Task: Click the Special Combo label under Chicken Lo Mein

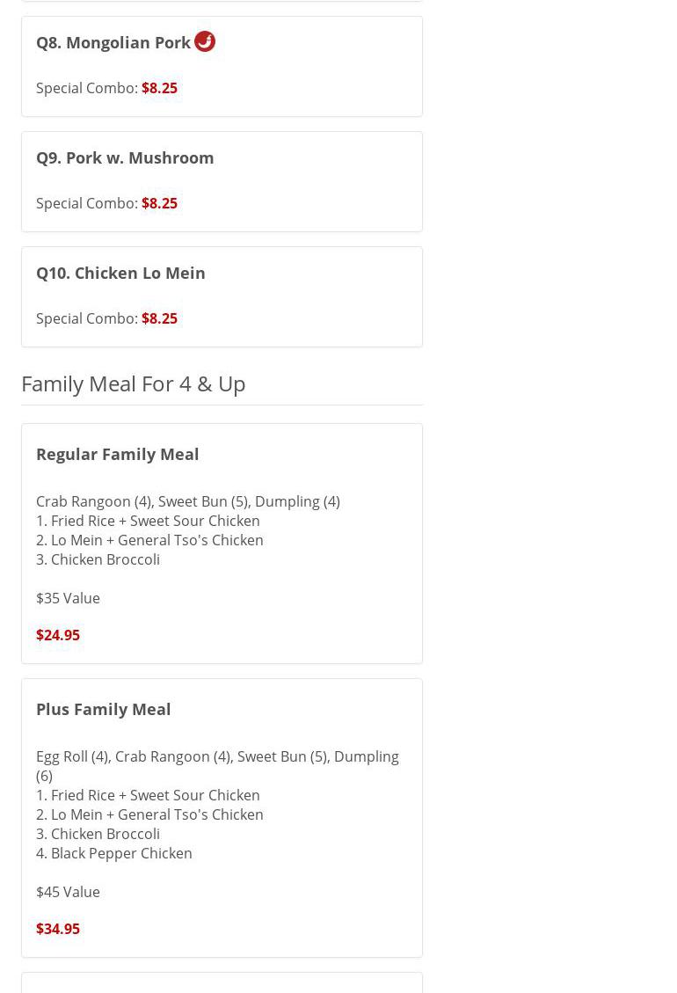Action: [86, 318]
